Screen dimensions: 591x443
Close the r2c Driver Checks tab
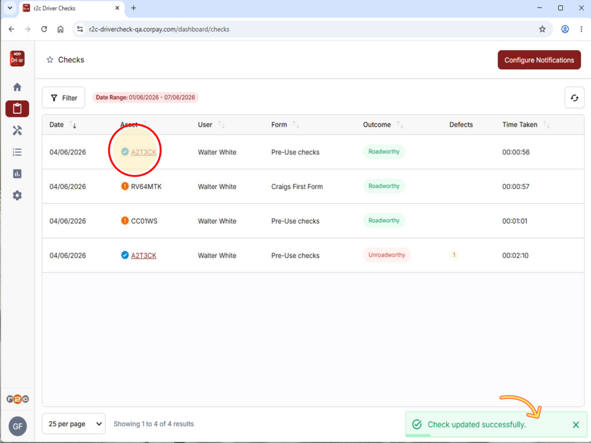117,8
